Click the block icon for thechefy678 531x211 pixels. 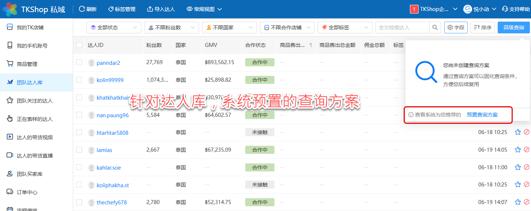click(527, 202)
